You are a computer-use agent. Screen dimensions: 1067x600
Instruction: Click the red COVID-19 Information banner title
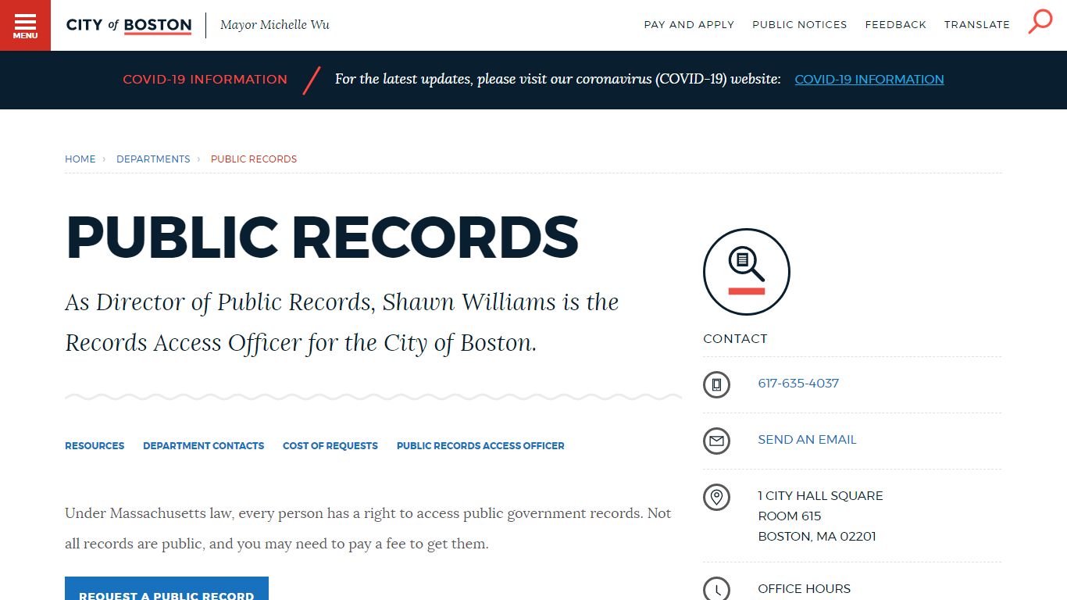(x=205, y=79)
